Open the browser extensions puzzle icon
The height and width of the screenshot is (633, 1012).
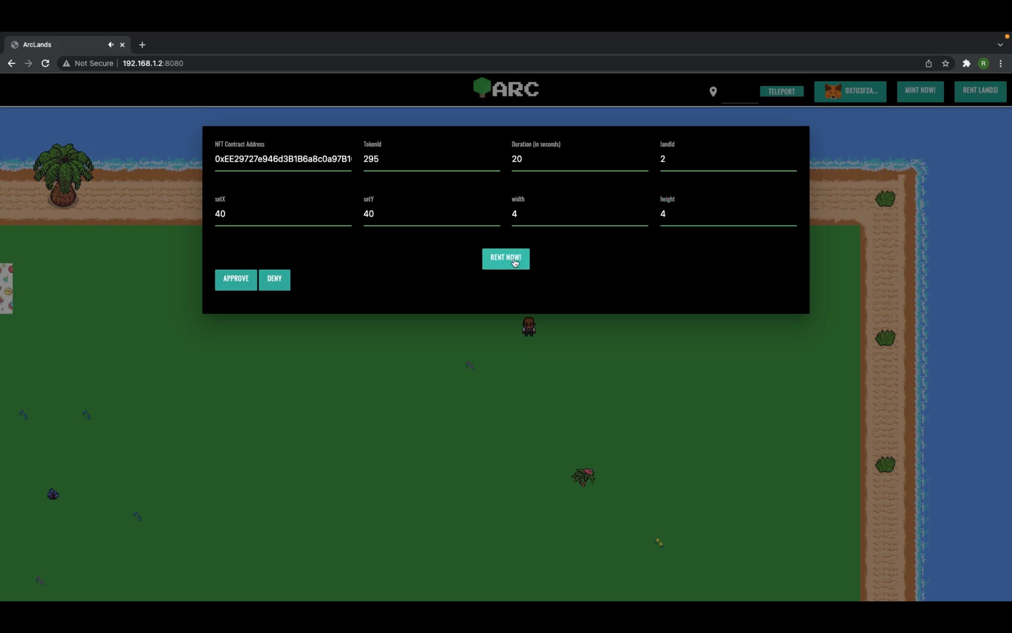point(966,63)
